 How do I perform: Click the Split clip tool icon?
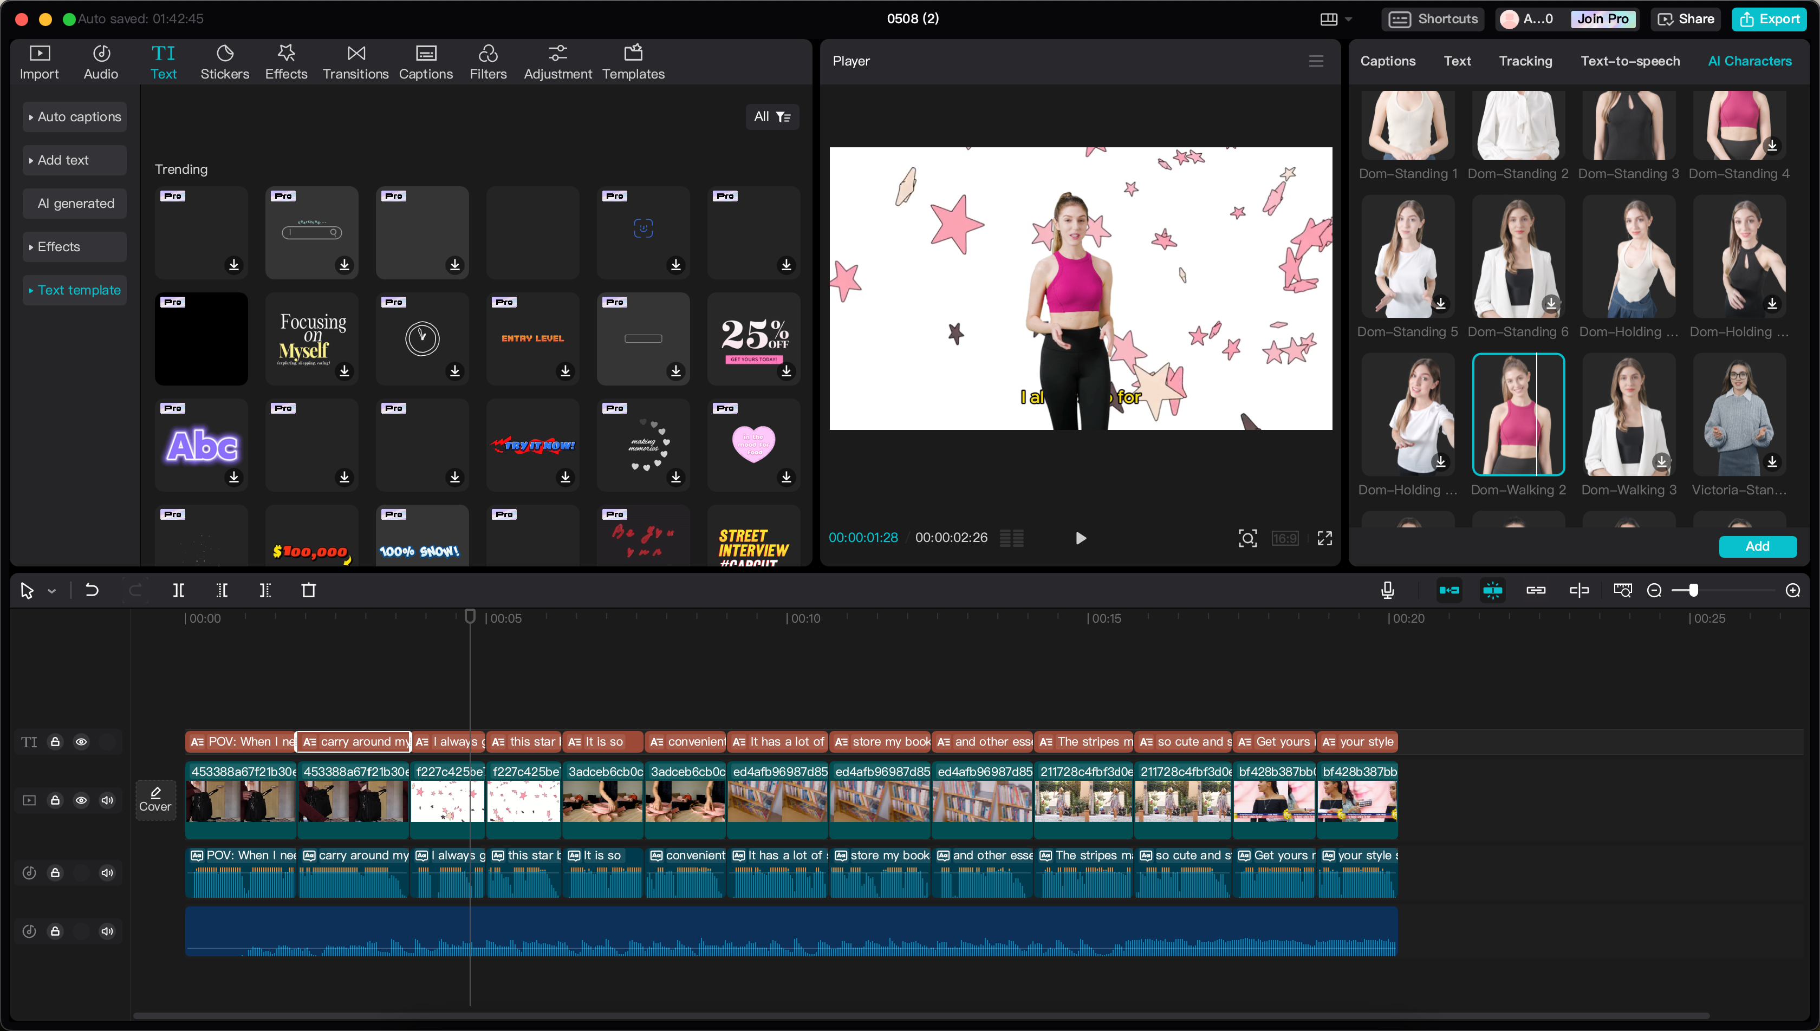point(178,590)
